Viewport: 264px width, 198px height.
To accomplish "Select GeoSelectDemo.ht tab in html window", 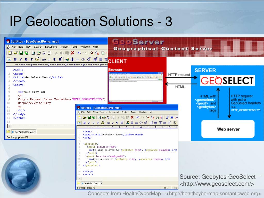I will (x=92, y=183).
